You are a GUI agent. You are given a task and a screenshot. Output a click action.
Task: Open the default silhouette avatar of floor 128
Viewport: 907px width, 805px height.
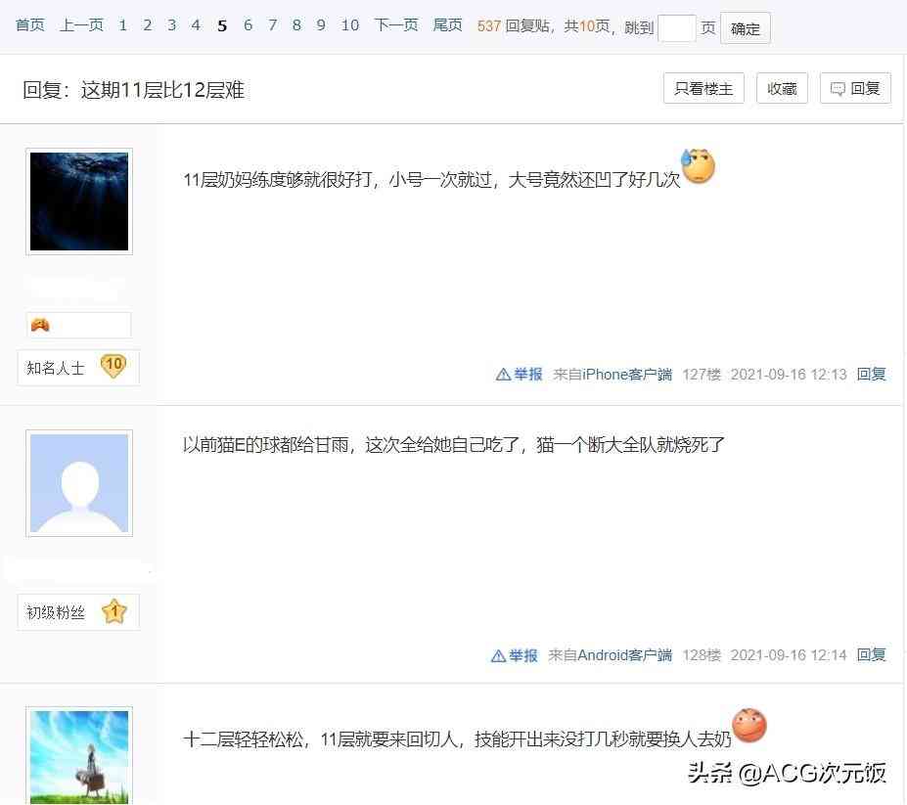pos(79,483)
